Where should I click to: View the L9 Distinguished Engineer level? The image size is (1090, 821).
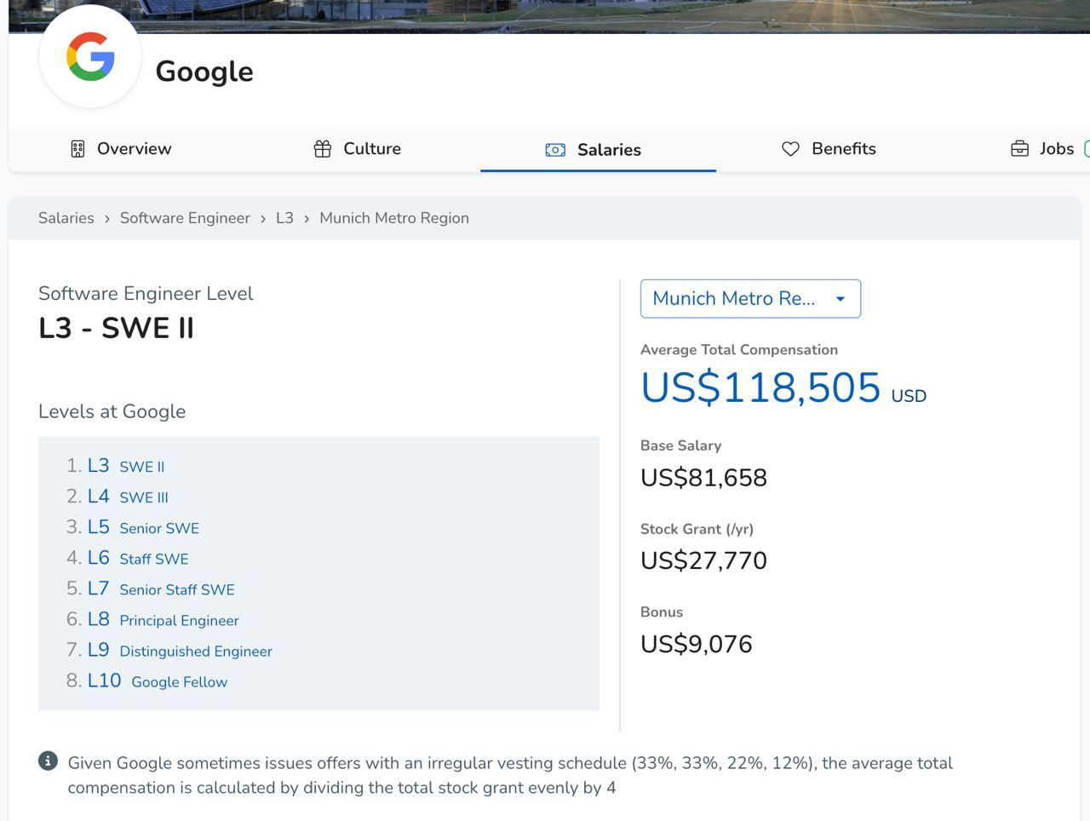pyautogui.click(x=180, y=650)
